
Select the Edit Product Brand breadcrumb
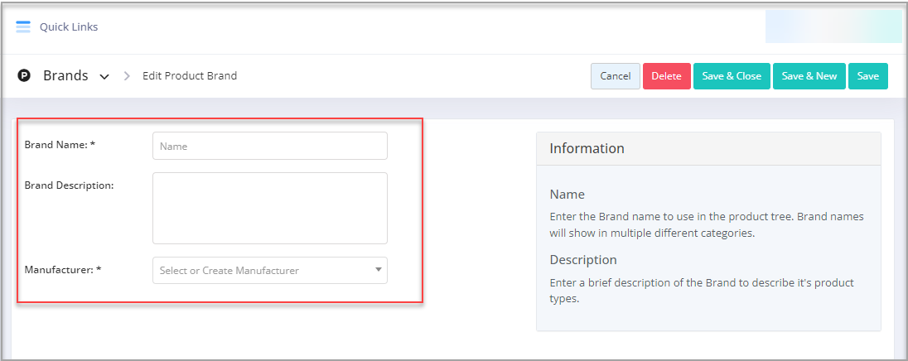[x=190, y=76]
